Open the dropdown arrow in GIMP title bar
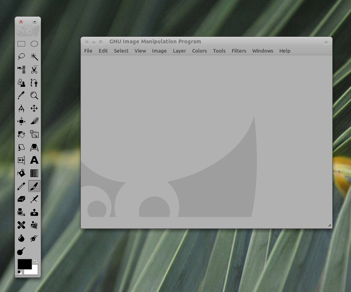 [326, 42]
